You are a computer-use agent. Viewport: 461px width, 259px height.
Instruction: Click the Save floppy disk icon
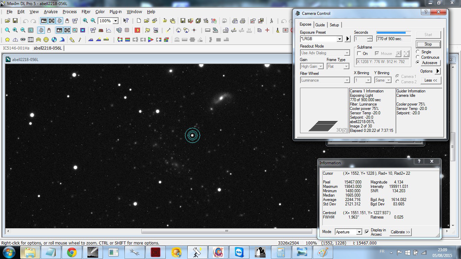pyautogui.click(x=16, y=21)
